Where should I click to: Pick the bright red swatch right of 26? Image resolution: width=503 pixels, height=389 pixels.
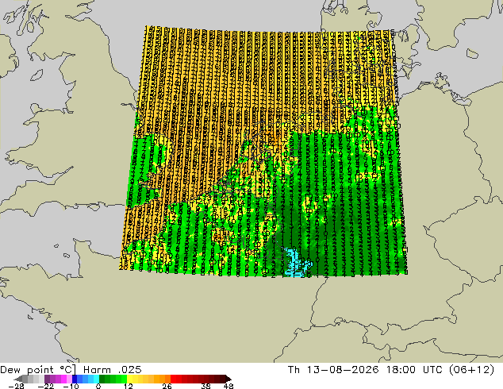tap(173, 379)
